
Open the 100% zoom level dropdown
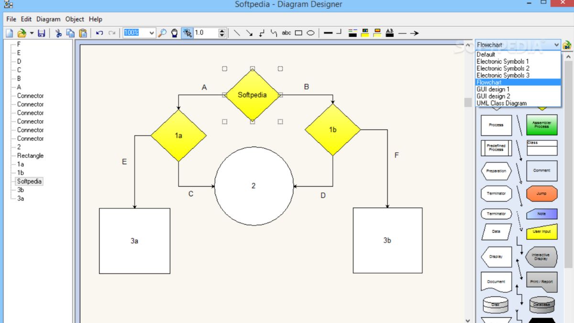click(152, 33)
